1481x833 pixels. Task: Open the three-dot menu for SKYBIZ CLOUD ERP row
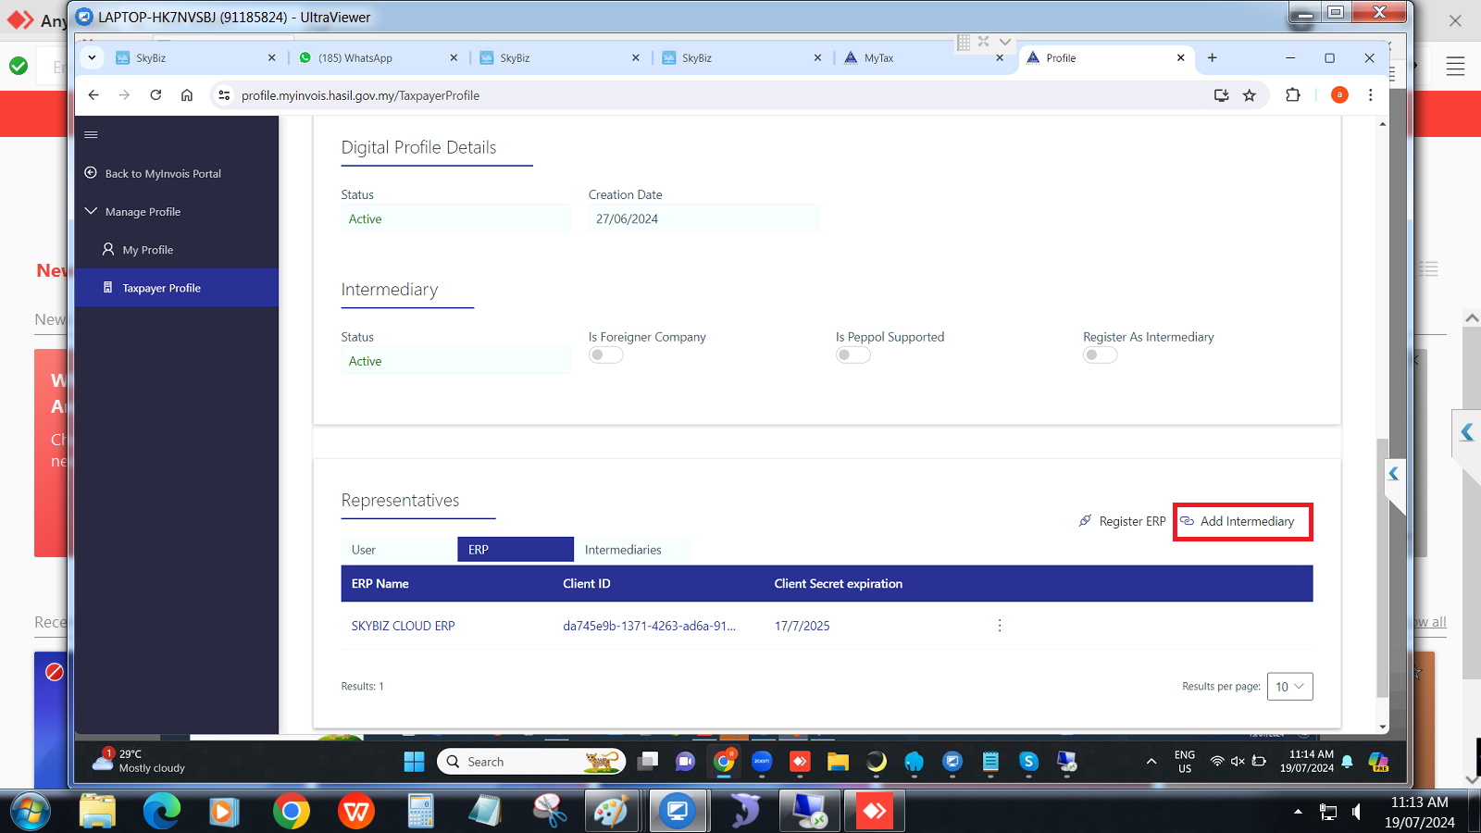click(x=1000, y=626)
